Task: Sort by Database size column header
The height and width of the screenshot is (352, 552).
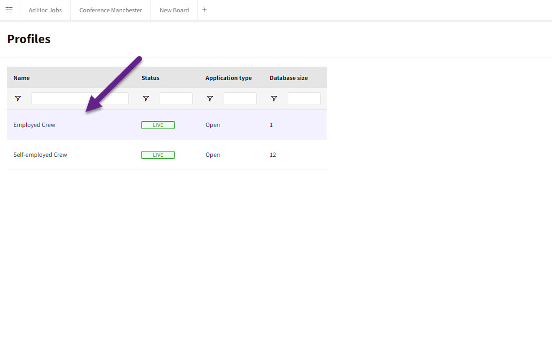Action: (288, 78)
